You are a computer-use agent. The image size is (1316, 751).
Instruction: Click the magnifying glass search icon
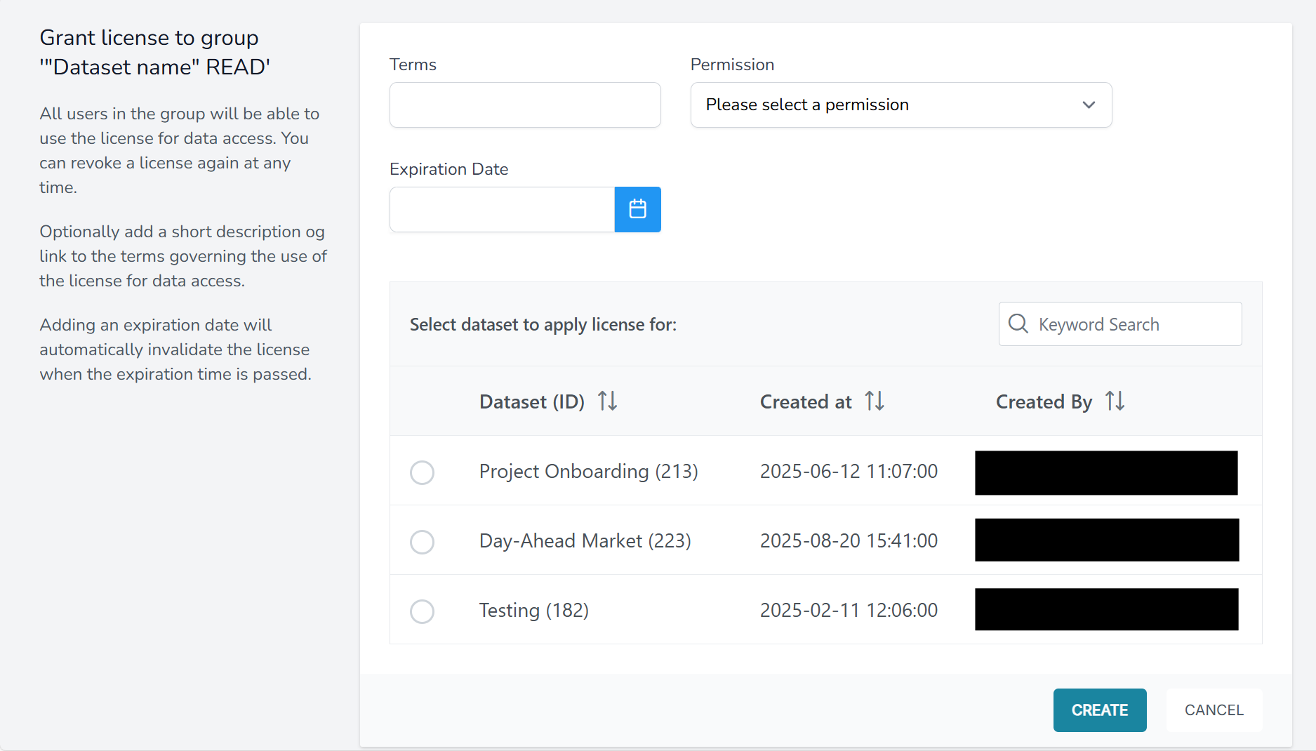(1018, 324)
